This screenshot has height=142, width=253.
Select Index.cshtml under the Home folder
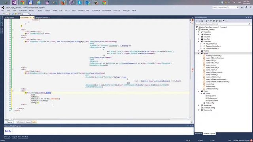(x=213, y=98)
